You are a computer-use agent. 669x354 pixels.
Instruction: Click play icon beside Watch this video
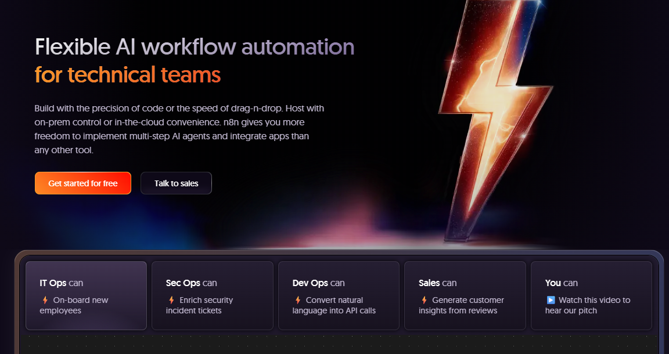pyautogui.click(x=551, y=300)
